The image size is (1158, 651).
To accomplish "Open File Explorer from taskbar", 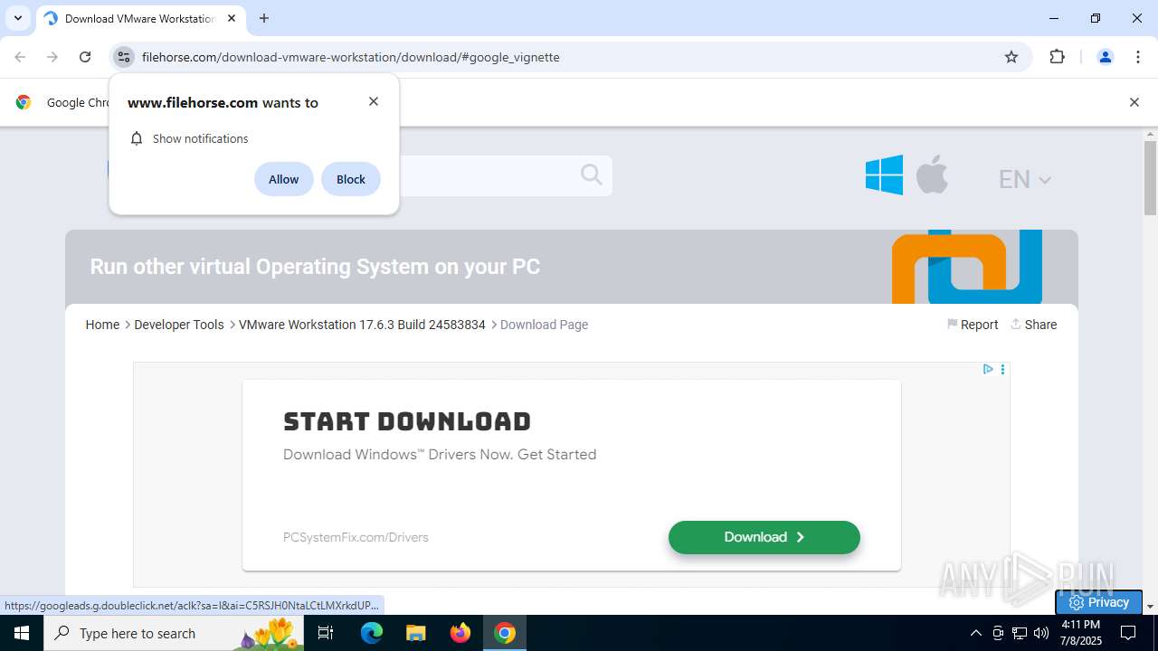I will [415, 633].
